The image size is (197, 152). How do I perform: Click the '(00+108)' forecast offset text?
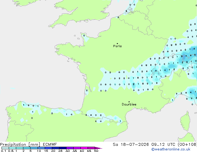click(187, 145)
